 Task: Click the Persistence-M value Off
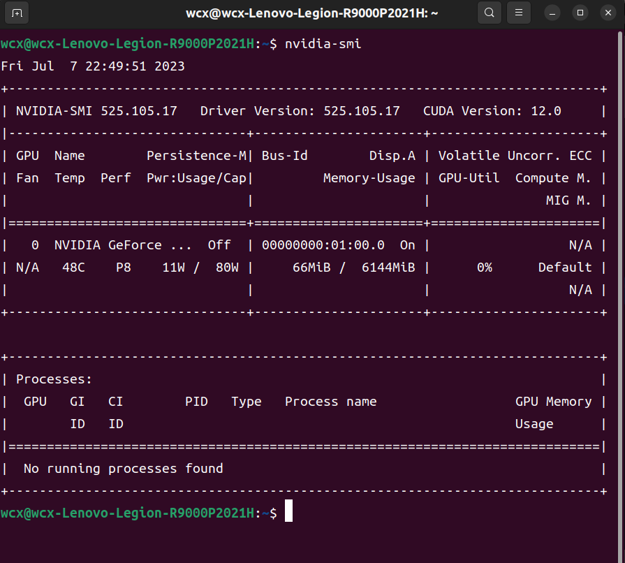click(219, 244)
